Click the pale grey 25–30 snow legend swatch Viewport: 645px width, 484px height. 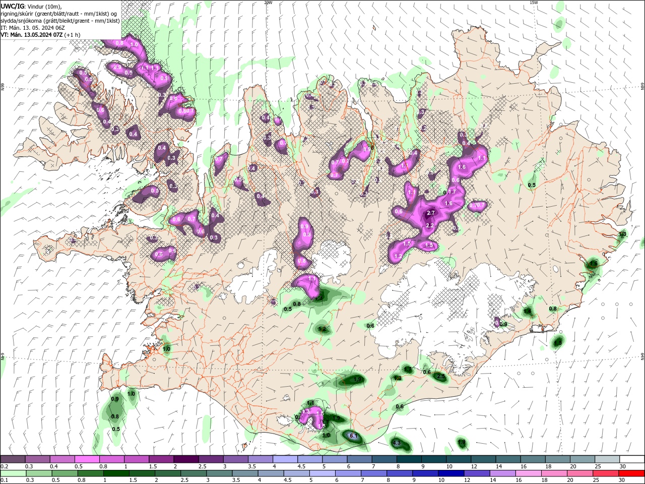[608, 459]
